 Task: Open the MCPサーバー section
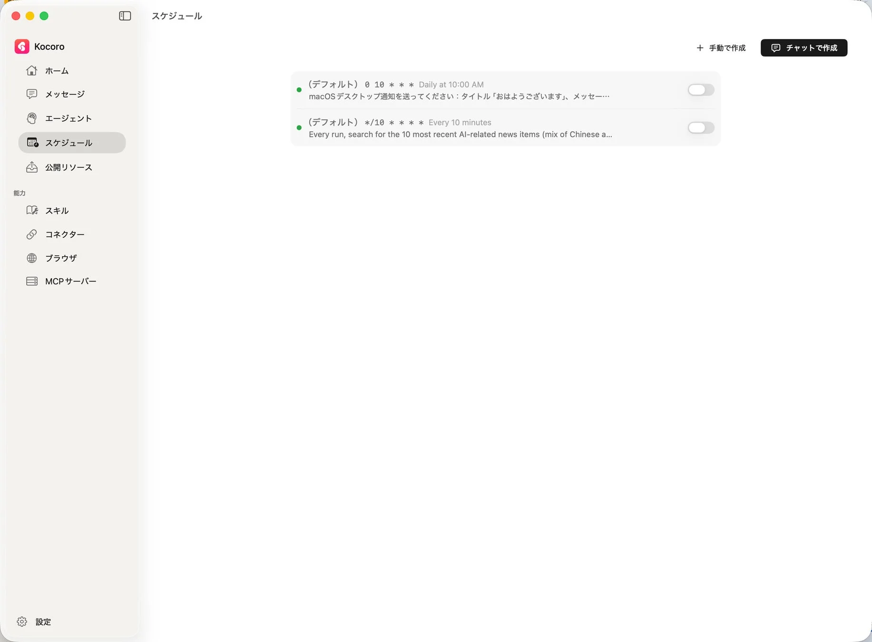click(72, 281)
